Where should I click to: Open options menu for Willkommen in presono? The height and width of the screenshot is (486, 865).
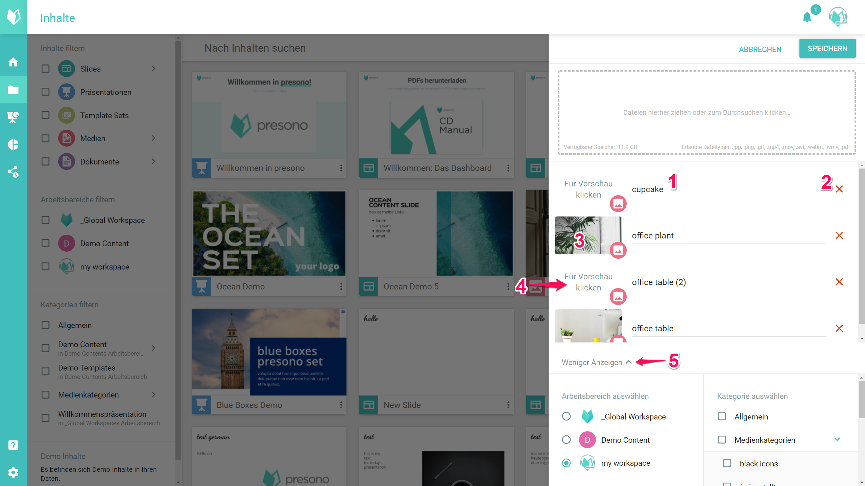[341, 168]
